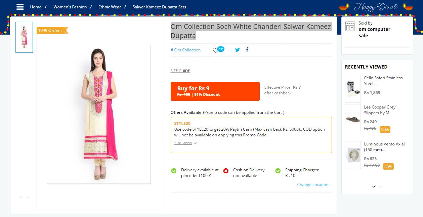Open Luminous Vento Axial product title
The width and height of the screenshot is (423, 217).
click(384, 147)
